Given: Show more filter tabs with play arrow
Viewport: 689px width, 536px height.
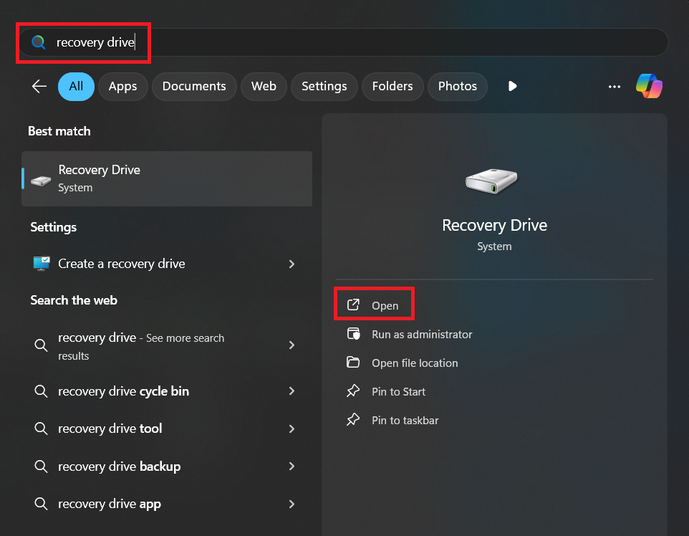Looking at the screenshot, I should coord(512,86).
